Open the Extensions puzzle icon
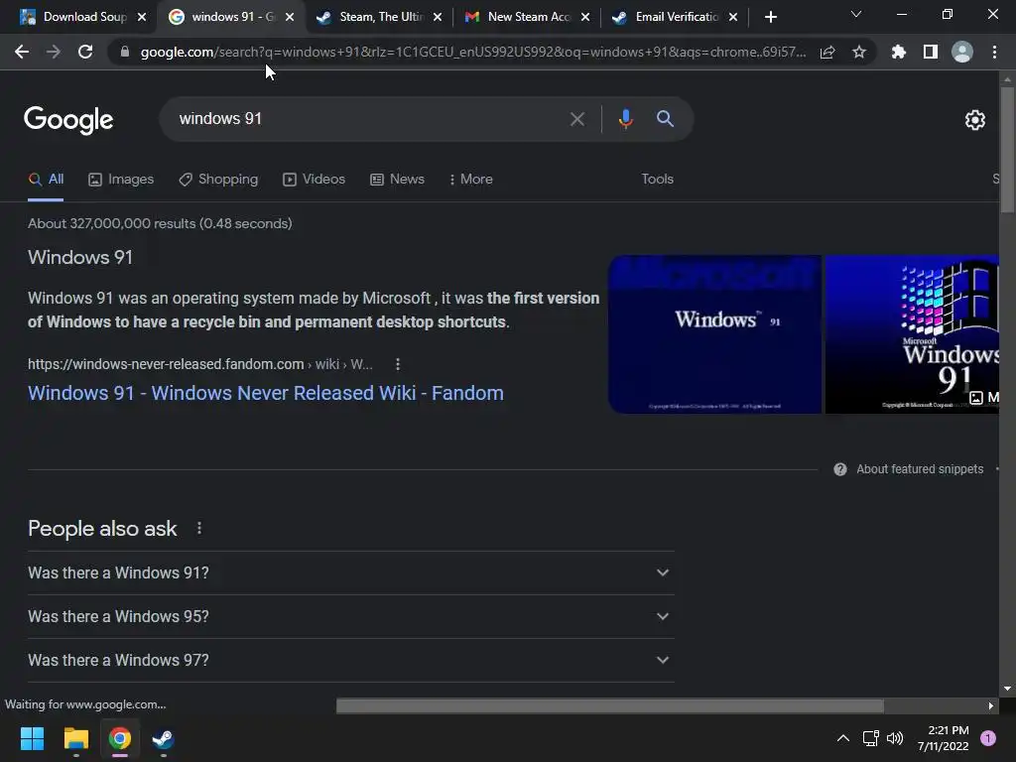This screenshot has width=1016, height=762. 899,52
